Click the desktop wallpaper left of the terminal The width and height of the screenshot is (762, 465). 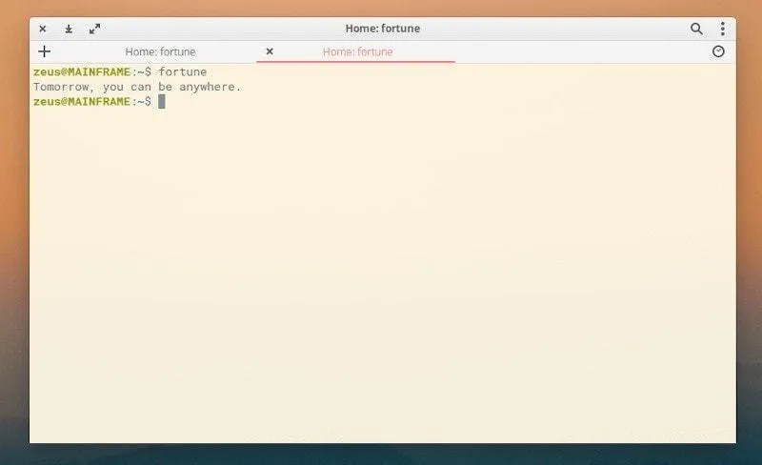13,238
